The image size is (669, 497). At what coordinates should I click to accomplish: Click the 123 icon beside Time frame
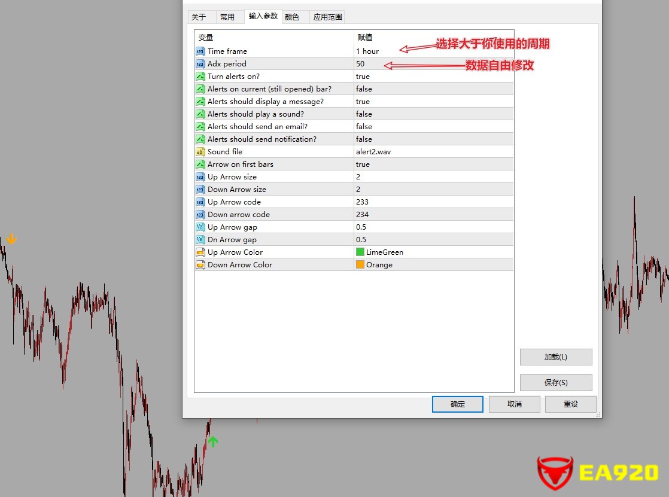200,51
